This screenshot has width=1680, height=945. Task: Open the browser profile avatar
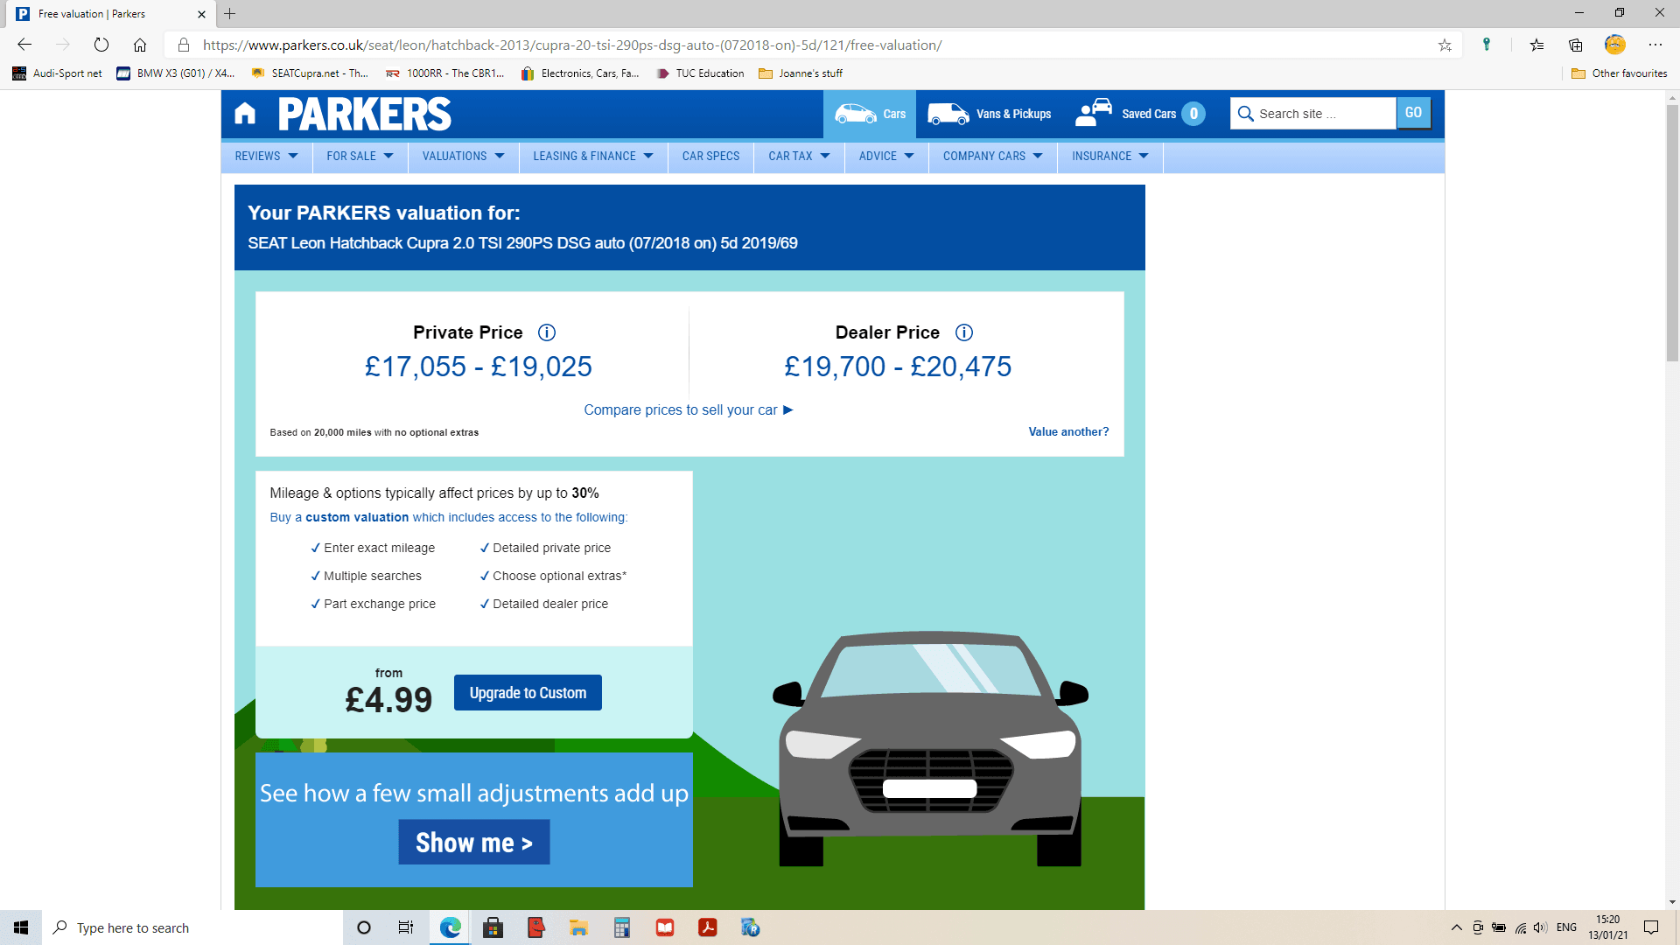[1615, 45]
